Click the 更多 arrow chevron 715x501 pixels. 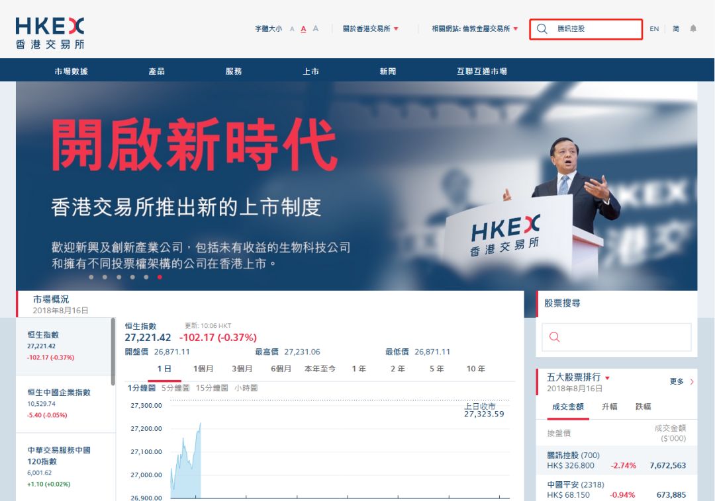pyautogui.click(x=692, y=382)
